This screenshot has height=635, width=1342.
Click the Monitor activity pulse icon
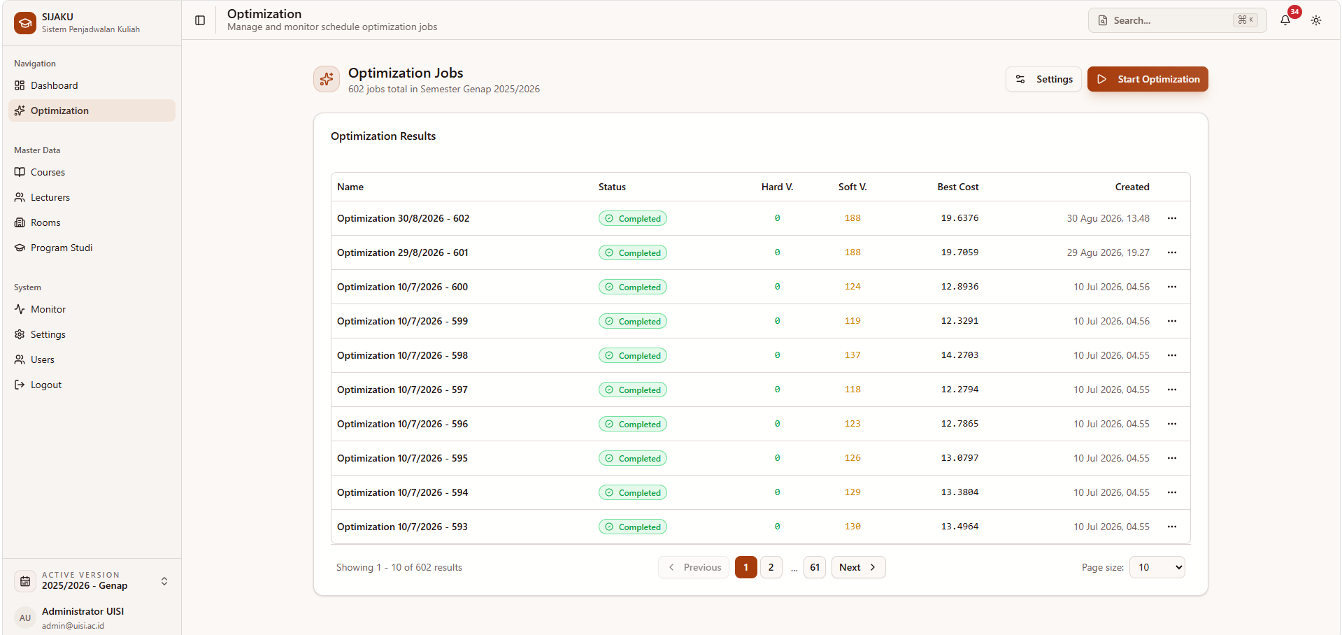point(20,309)
